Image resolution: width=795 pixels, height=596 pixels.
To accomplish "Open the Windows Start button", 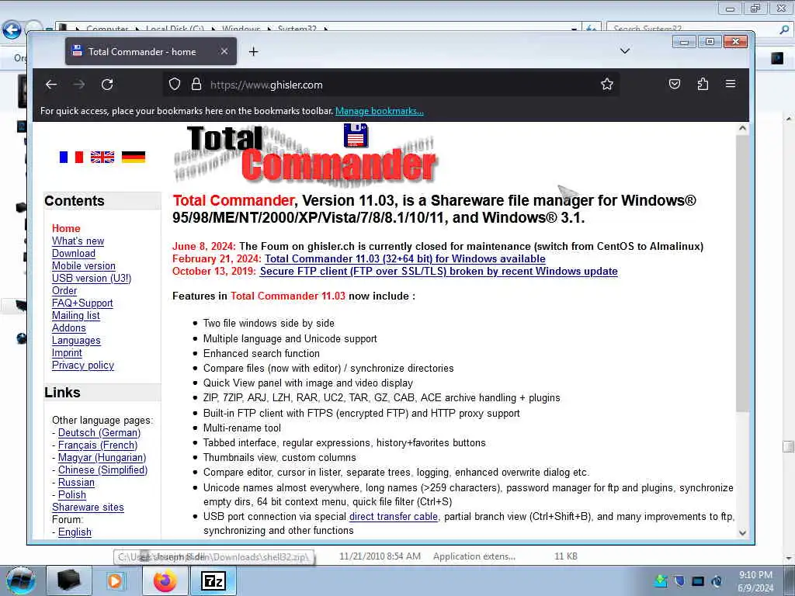I will [x=20, y=580].
